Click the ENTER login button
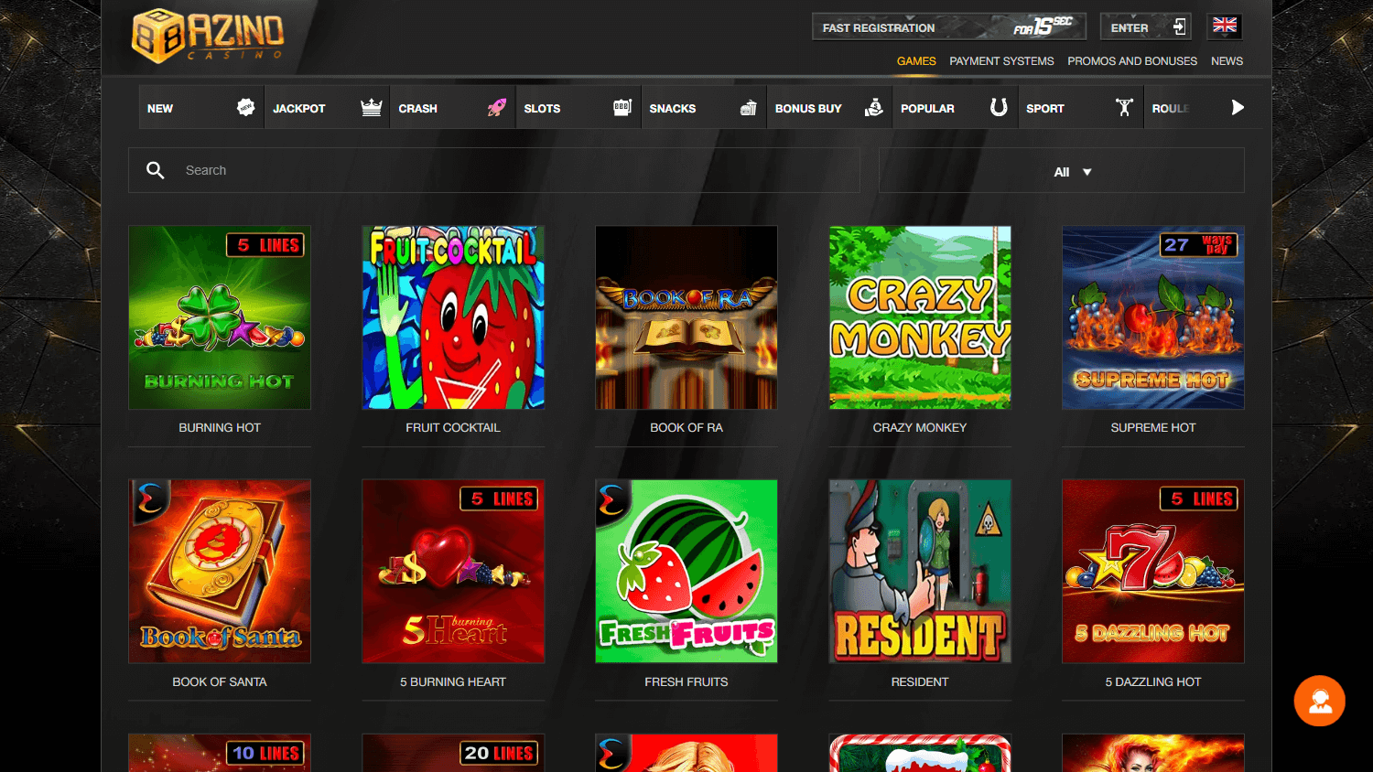Screen dimensions: 1373x772 click(x=1146, y=27)
